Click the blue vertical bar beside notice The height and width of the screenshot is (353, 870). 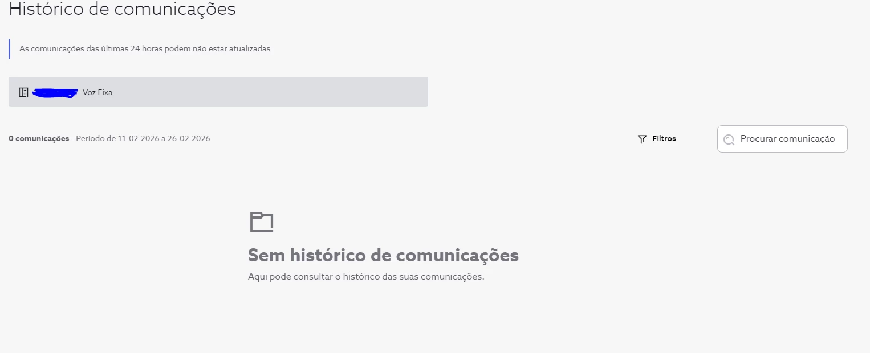point(9,49)
